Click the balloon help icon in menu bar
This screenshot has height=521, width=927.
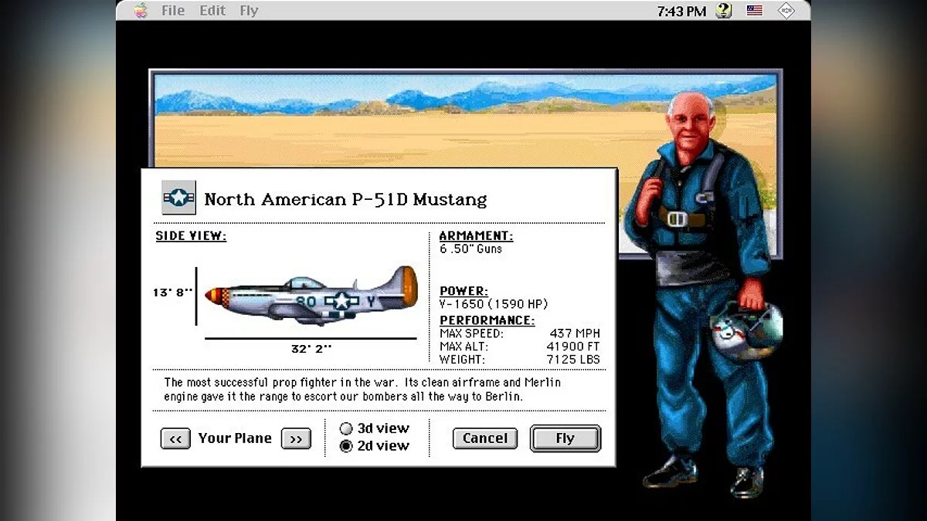tap(722, 10)
